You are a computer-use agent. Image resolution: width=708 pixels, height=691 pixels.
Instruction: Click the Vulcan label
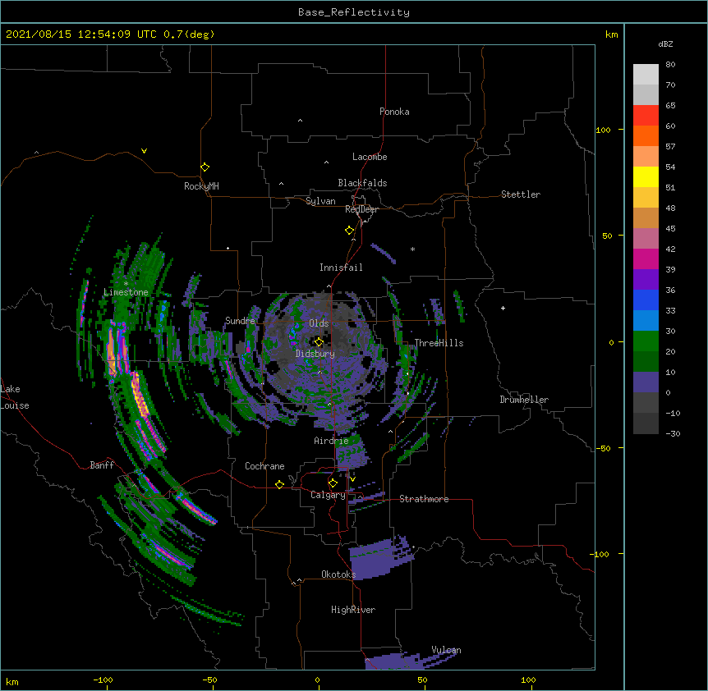point(446,650)
